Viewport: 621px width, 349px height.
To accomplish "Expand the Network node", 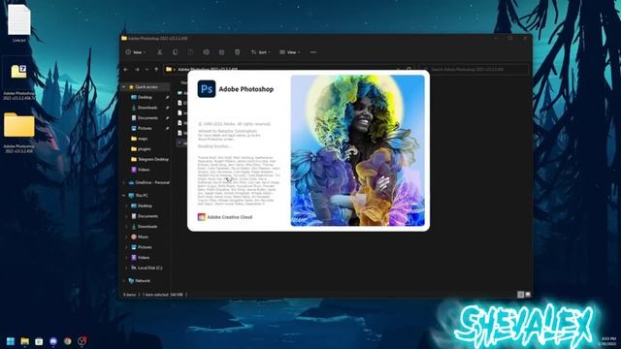I will click(x=124, y=280).
